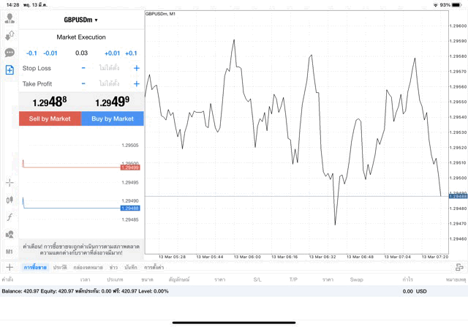Open the indicators f icon
The width and height of the screenshot is (468, 327).
pyautogui.click(x=10, y=217)
